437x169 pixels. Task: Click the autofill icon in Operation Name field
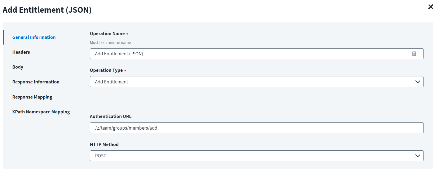pos(414,54)
